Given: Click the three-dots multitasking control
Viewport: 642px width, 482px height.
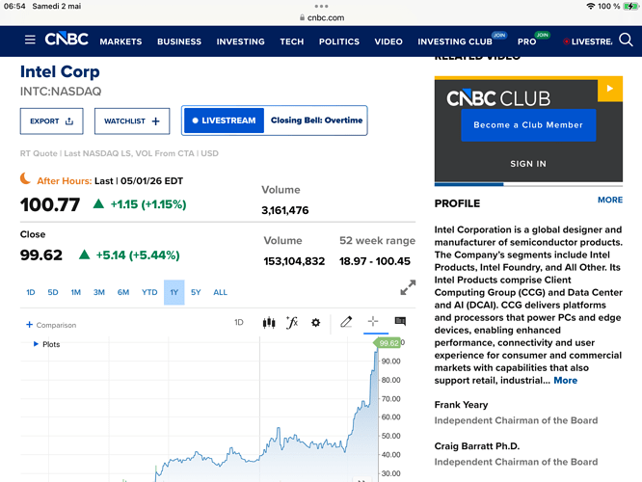Looking at the screenshot, I should [x=321, y=6].
